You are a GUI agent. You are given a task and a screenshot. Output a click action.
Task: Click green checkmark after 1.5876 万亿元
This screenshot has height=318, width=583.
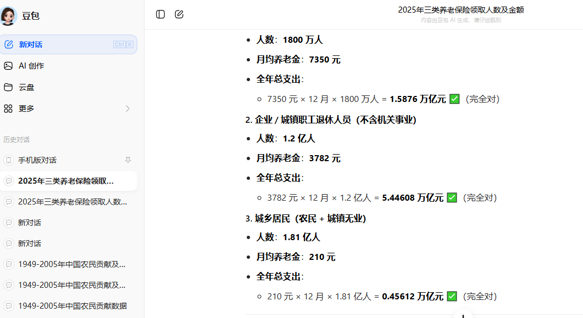tap(454, 99)
